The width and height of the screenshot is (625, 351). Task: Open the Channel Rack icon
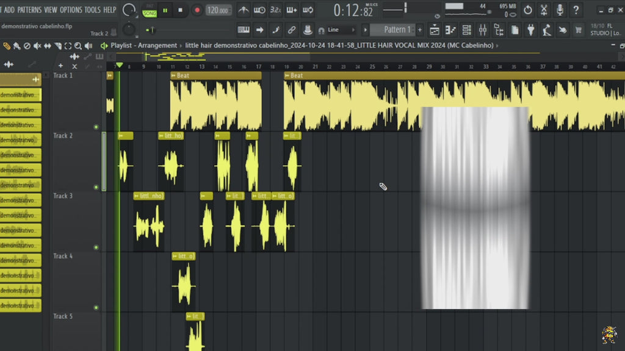[467, 30]
